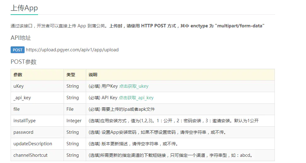This screenshot has width=306, height=163.
Task: Select the intro text 通过该接口，开发者可以直接上传
Action: (x=43, y=26)
